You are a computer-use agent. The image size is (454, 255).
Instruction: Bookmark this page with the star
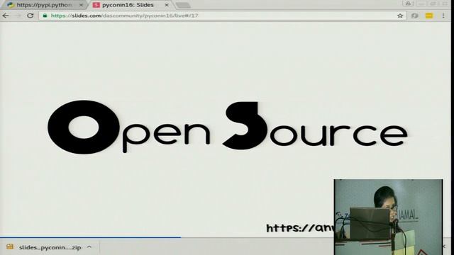point(400,16)
